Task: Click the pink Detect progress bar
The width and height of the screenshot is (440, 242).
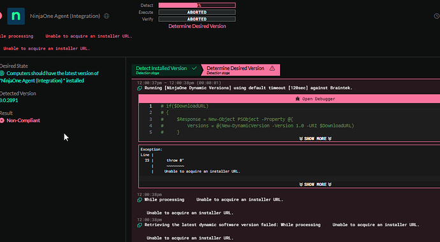Action: [197, 5]
